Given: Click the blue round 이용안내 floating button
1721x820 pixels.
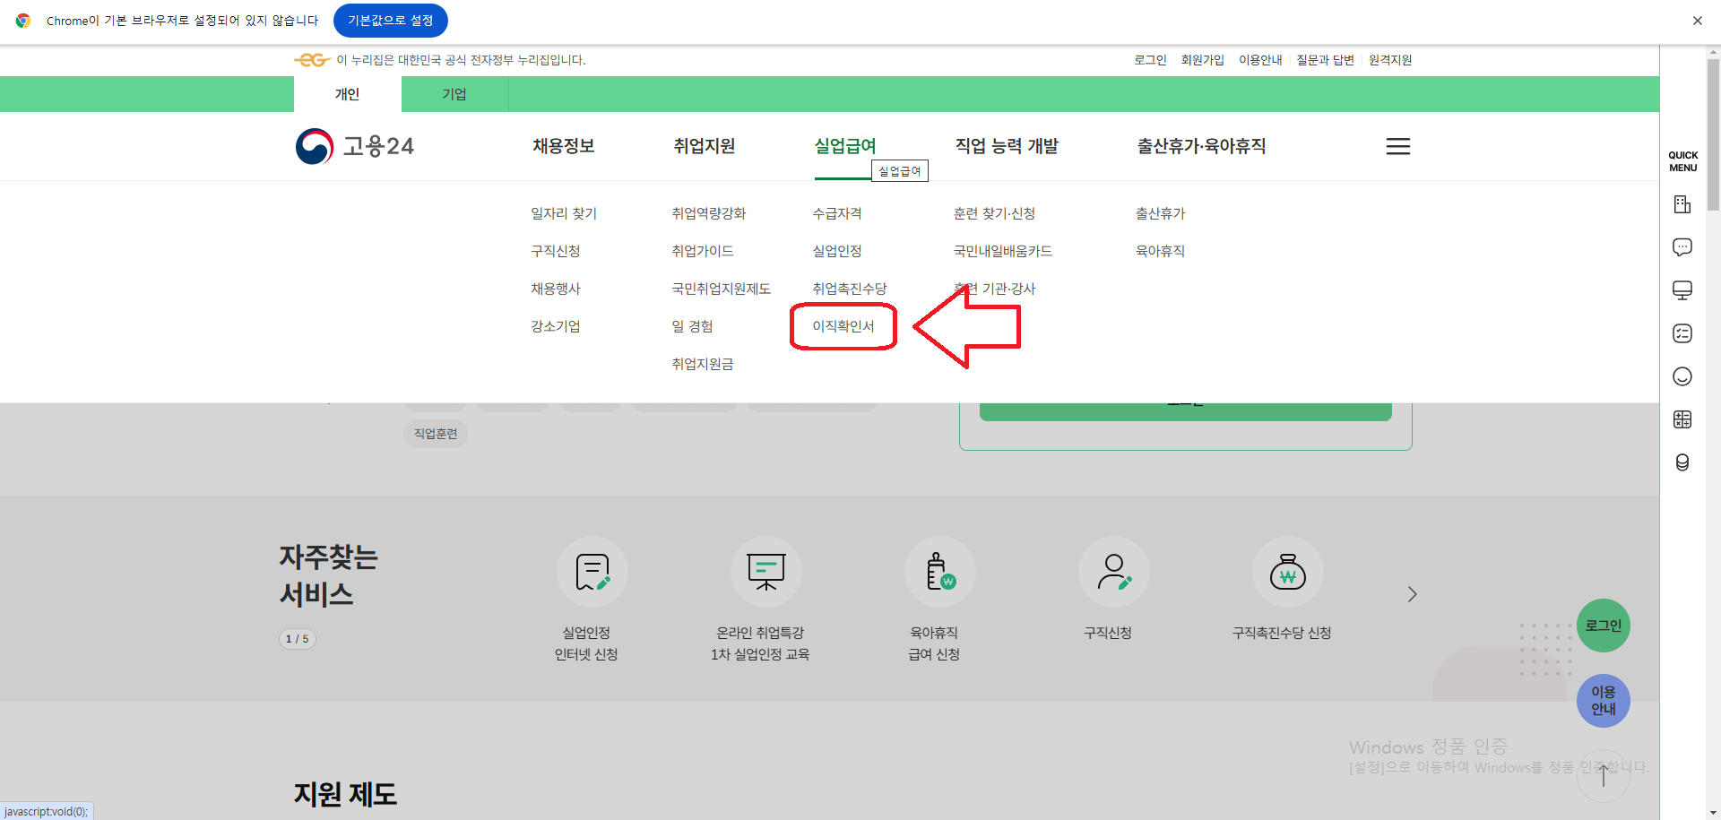Looking at the screenshot, I should pyautogui.click(x=1604, y=701).
